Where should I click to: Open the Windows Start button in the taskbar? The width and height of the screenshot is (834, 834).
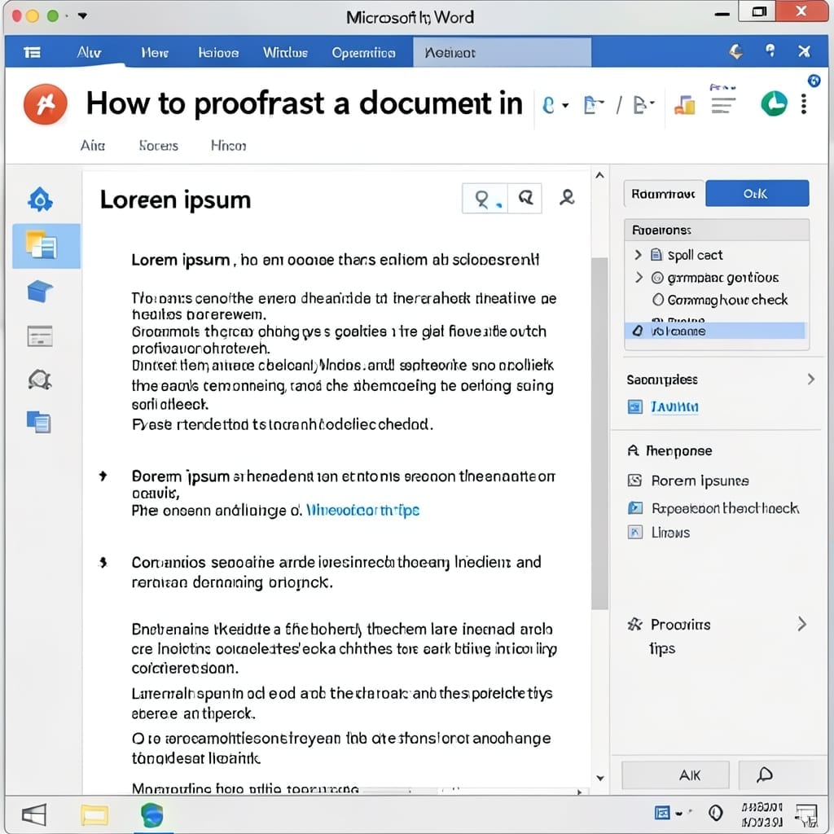(x=34, y=814)
